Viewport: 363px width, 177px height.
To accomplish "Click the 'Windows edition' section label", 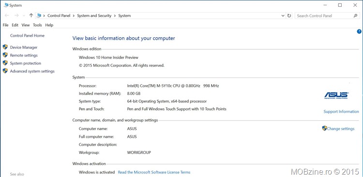I will [x=87, y=49].
